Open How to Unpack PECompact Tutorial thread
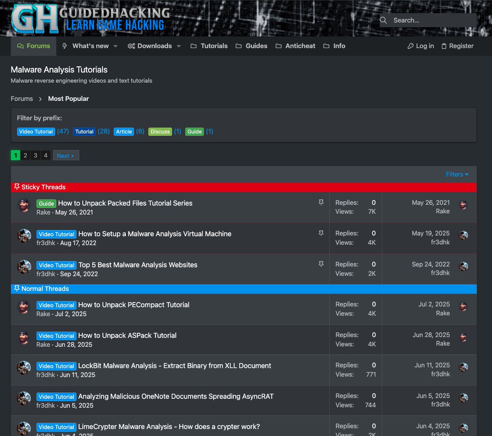 [134, 305]
